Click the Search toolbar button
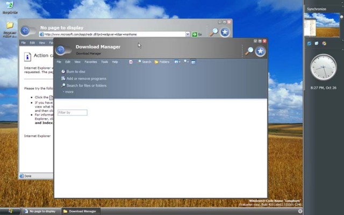 [x=145, y=62]
